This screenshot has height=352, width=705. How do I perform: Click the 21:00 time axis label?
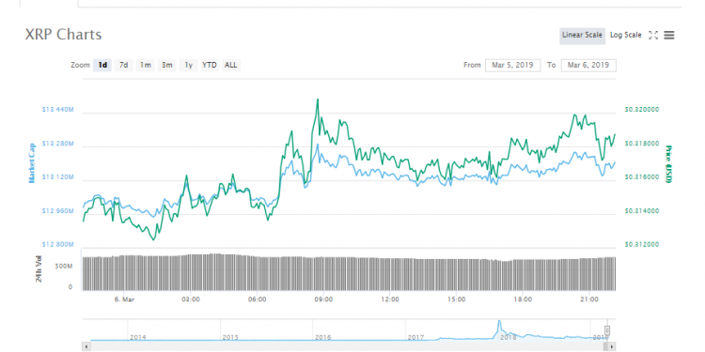click(589, 299)
